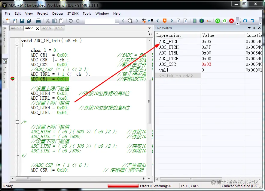Image resolution: width=265 pixels, height=191 pixels.
Task: Pin the Live Watch panel
Action: [254, 28]
